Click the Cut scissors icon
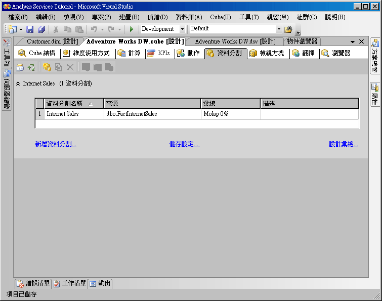The height and width of the screenshot is (301, 382). click(56, 29)
